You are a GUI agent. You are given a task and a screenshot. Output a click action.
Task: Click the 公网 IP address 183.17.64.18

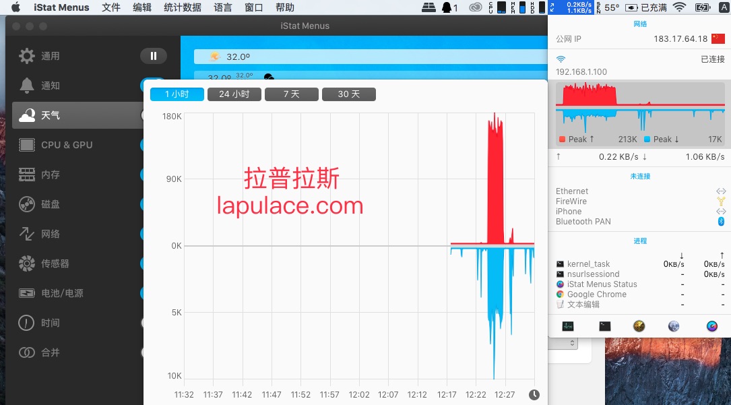point(680,38)
